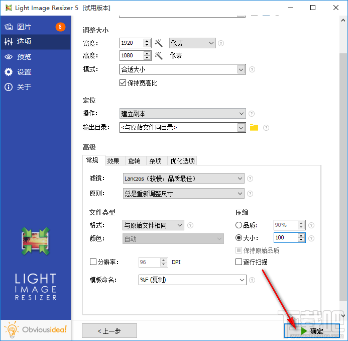
Task: Decrease the 大小 value with down arrow
Action: point(301,240)
